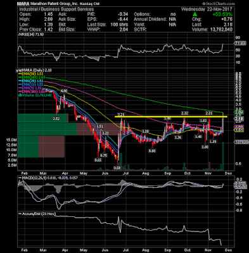Click the High price 2.68
This screenshot has height=253, width=249.
coord(48,20)
